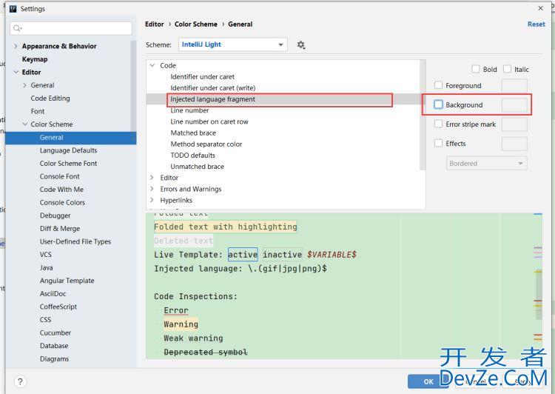Open the Database color settings
Image resolution: width=555 pixels, height=394 pixels.
coord(54,345)
